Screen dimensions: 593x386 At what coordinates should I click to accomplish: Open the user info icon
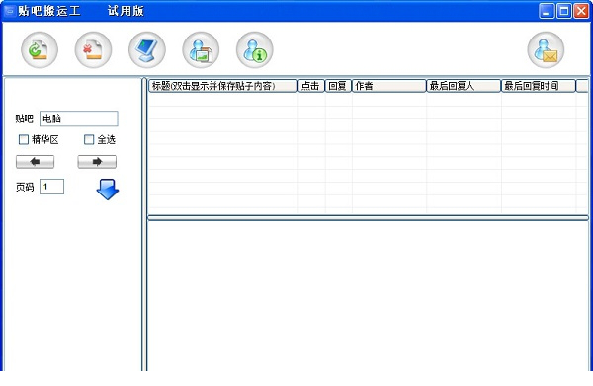(x=255, y=50)
